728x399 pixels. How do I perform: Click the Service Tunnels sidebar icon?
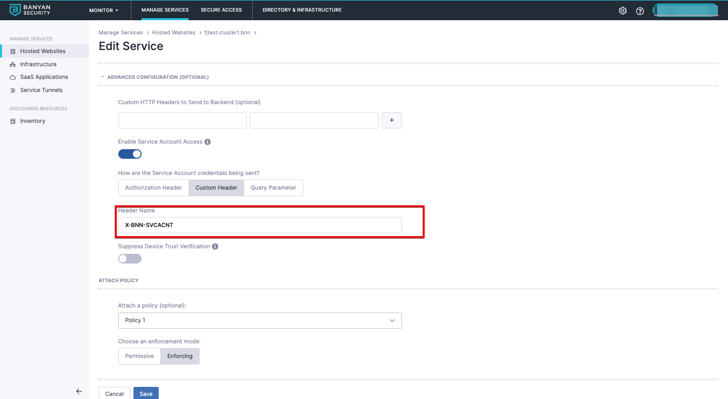tap(13, 91)
